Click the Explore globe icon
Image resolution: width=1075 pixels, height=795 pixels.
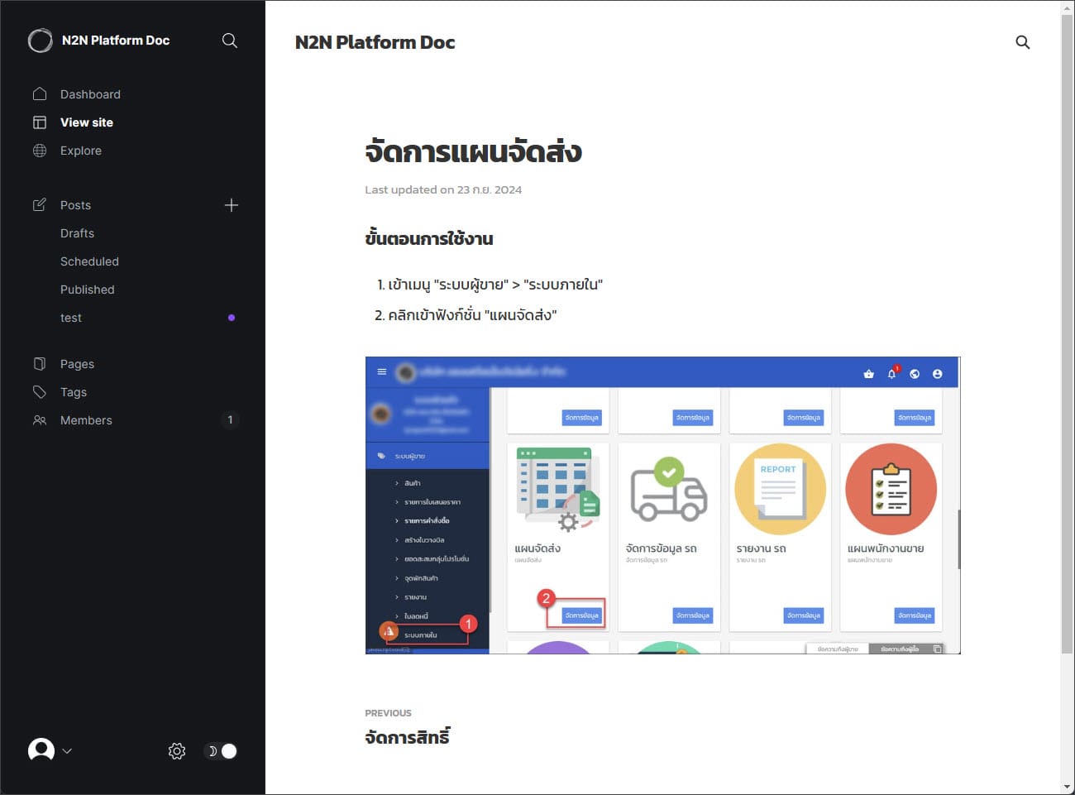pos(40,151)
